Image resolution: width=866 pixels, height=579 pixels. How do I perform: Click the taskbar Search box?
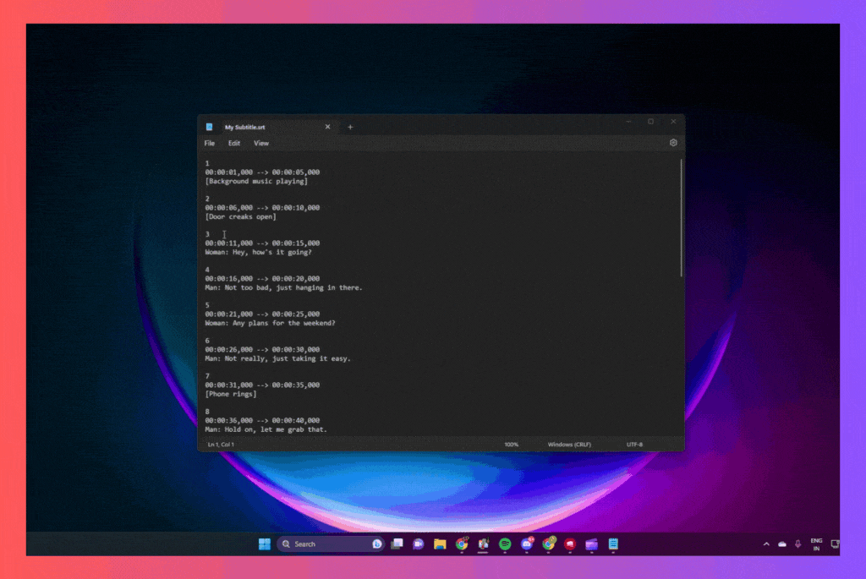331,544
